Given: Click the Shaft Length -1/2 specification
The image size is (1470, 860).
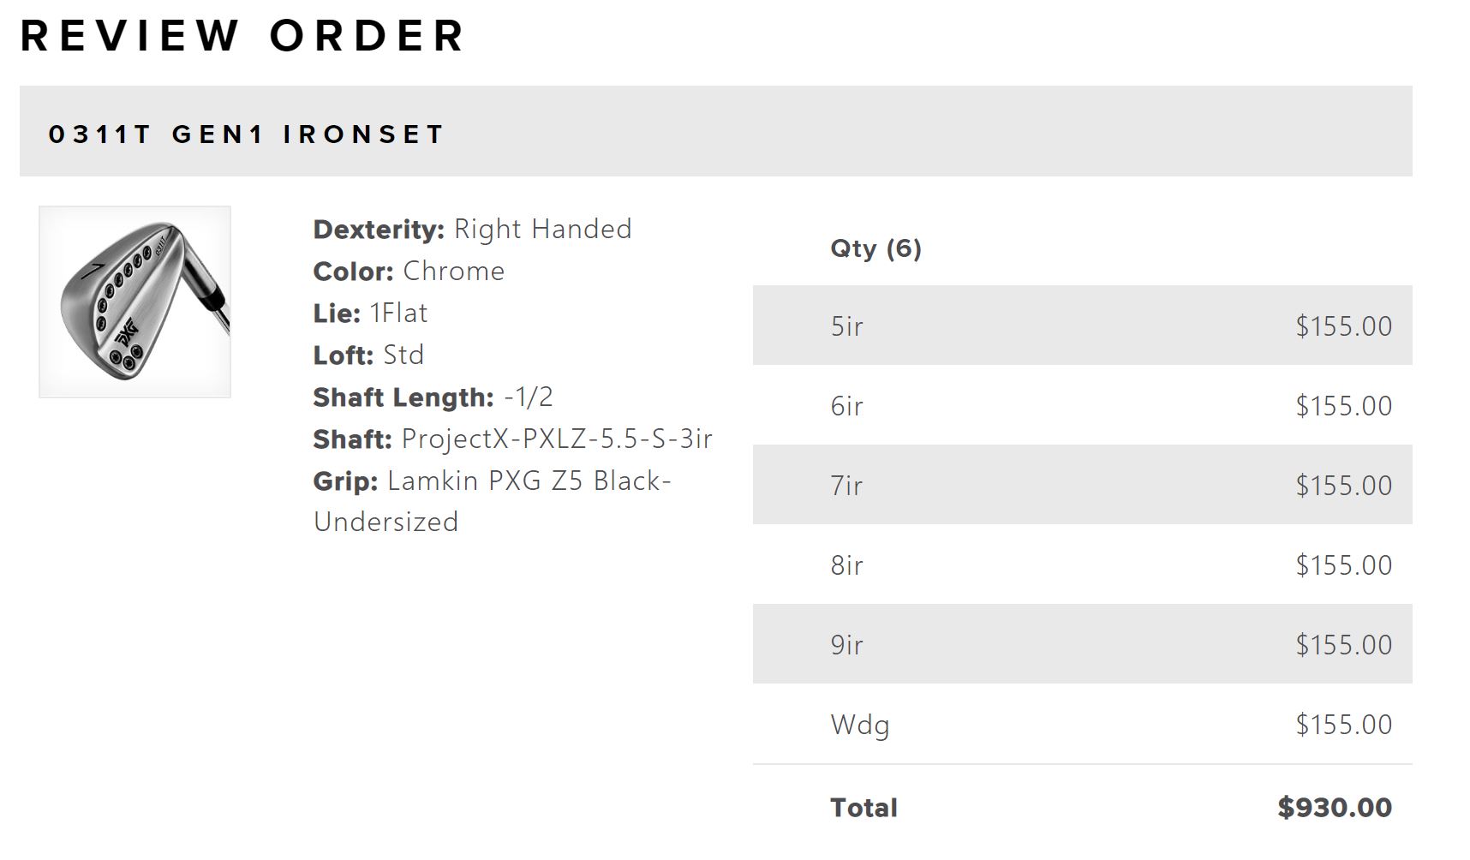Looking at the screenshot, I should pyautogui.click(x=433, y=397).
